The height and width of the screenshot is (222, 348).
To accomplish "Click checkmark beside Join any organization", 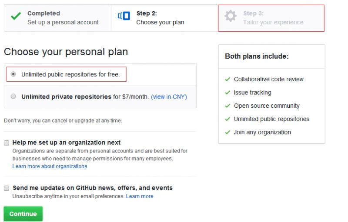I will click(228, 132).
